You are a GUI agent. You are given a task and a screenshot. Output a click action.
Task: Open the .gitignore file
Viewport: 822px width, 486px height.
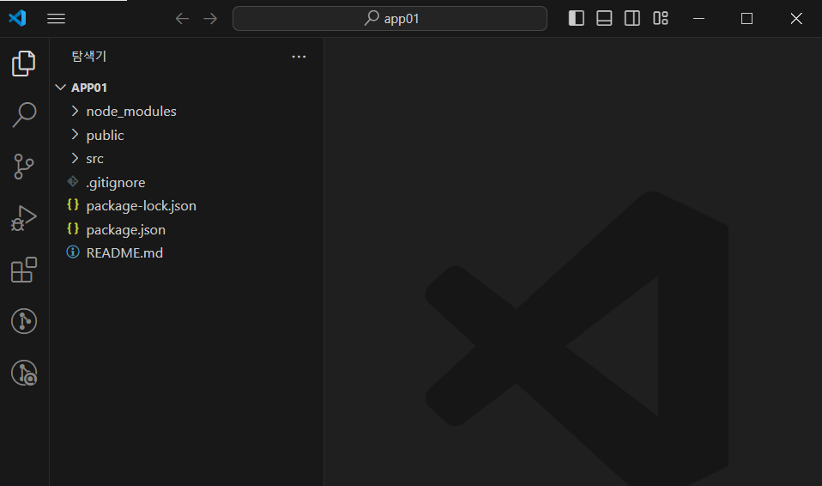tap(187, 182)
